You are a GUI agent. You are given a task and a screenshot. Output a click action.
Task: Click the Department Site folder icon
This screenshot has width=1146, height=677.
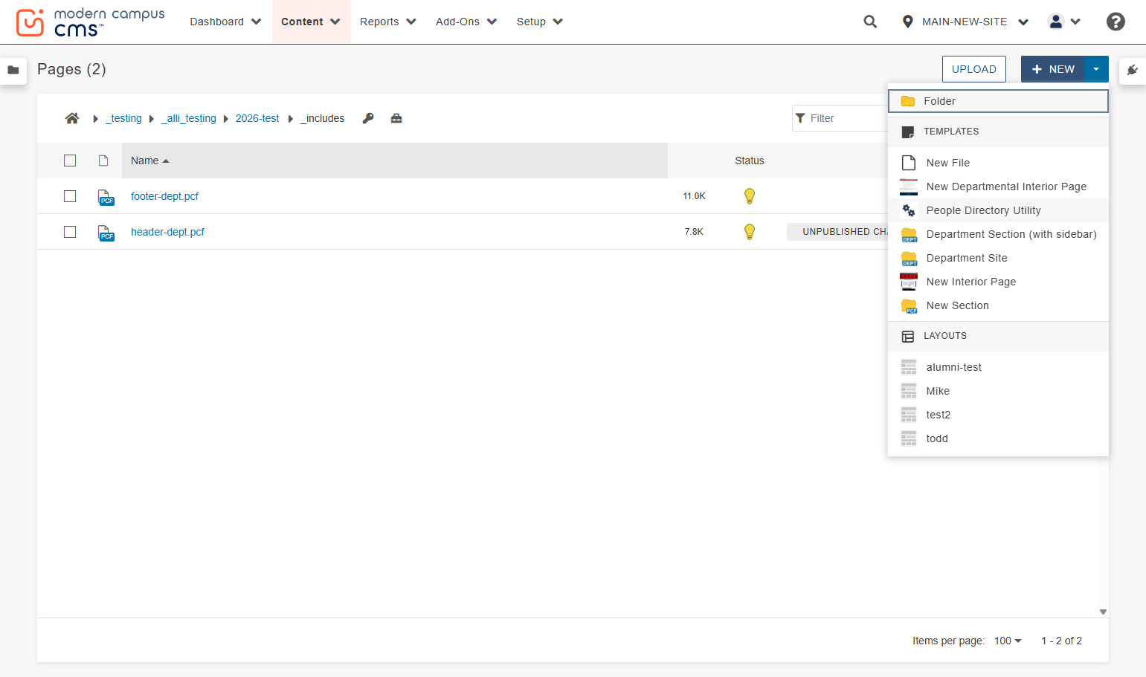pyautogui.click(x=909, y=258)
